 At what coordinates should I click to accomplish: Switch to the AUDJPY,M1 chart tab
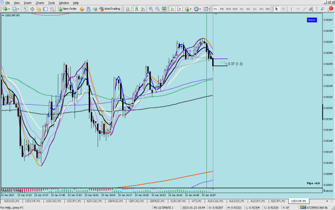[x=257, y=201]
